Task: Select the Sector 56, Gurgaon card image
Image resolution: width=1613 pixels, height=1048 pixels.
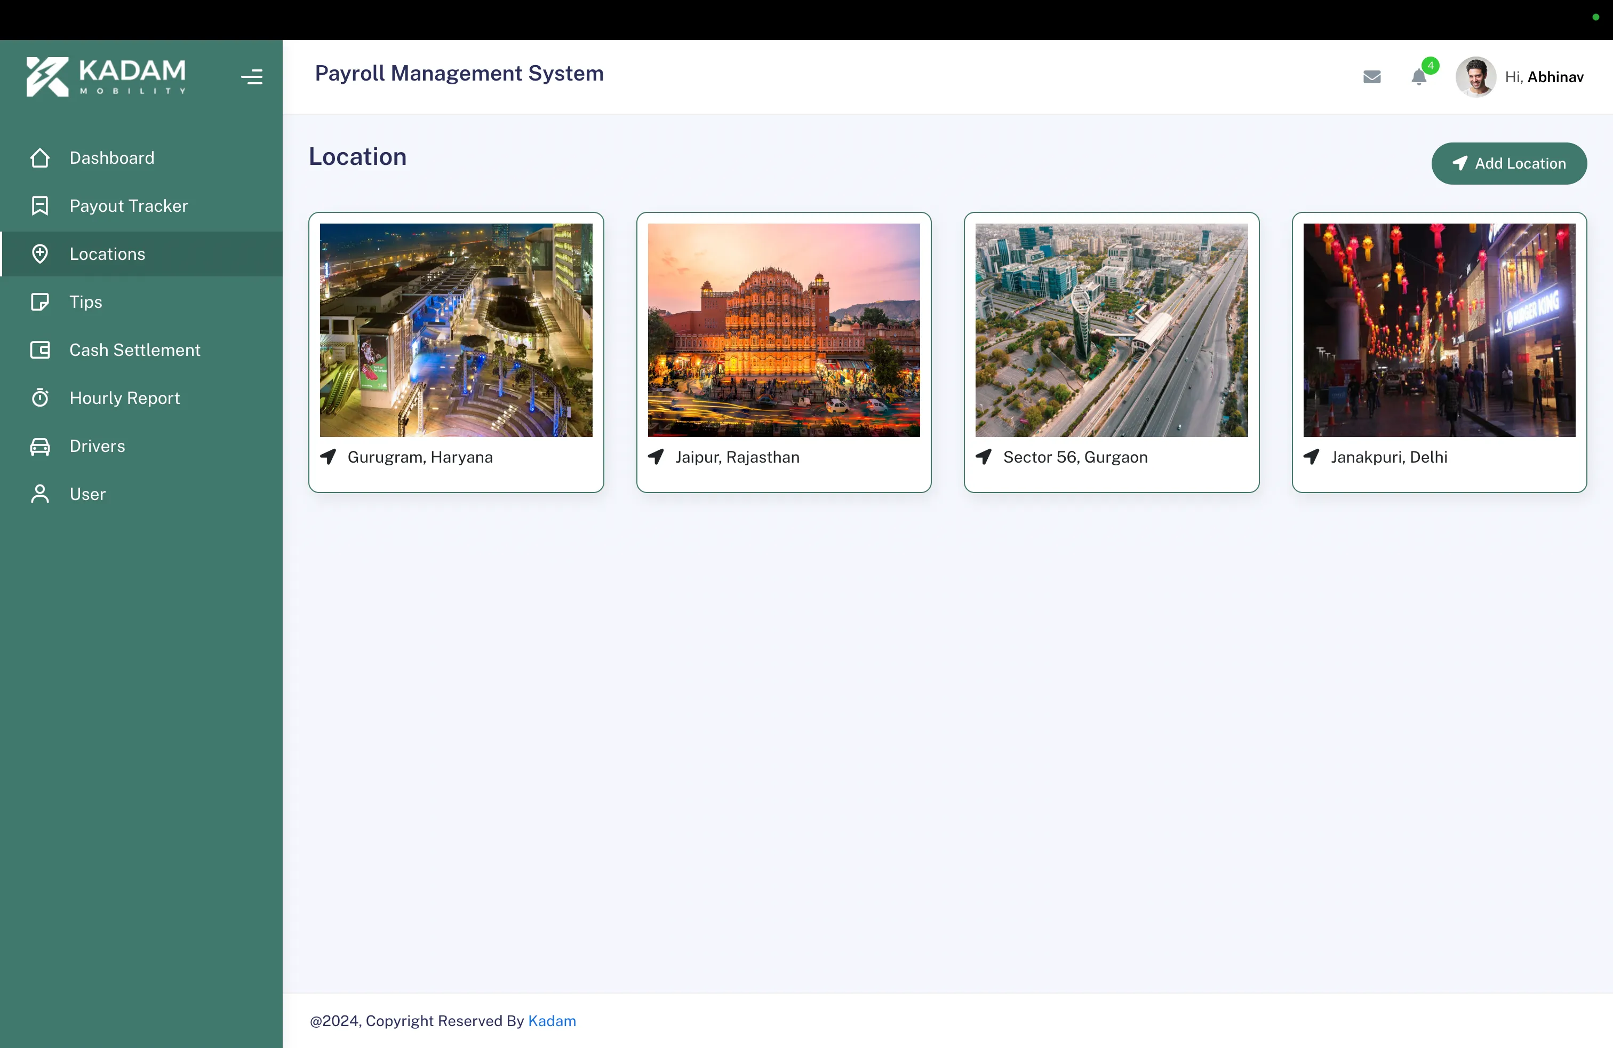Action: [x=1111, y=330]
